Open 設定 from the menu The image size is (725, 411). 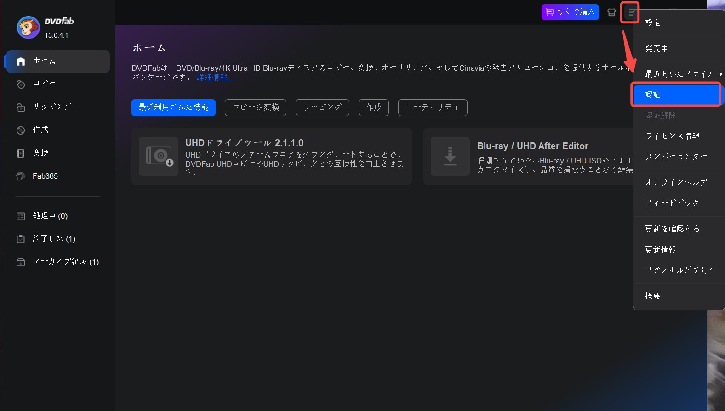679,23
